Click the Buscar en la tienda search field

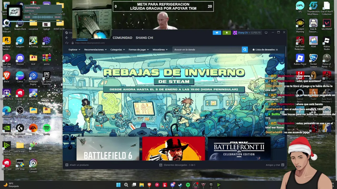pos(207,50)
